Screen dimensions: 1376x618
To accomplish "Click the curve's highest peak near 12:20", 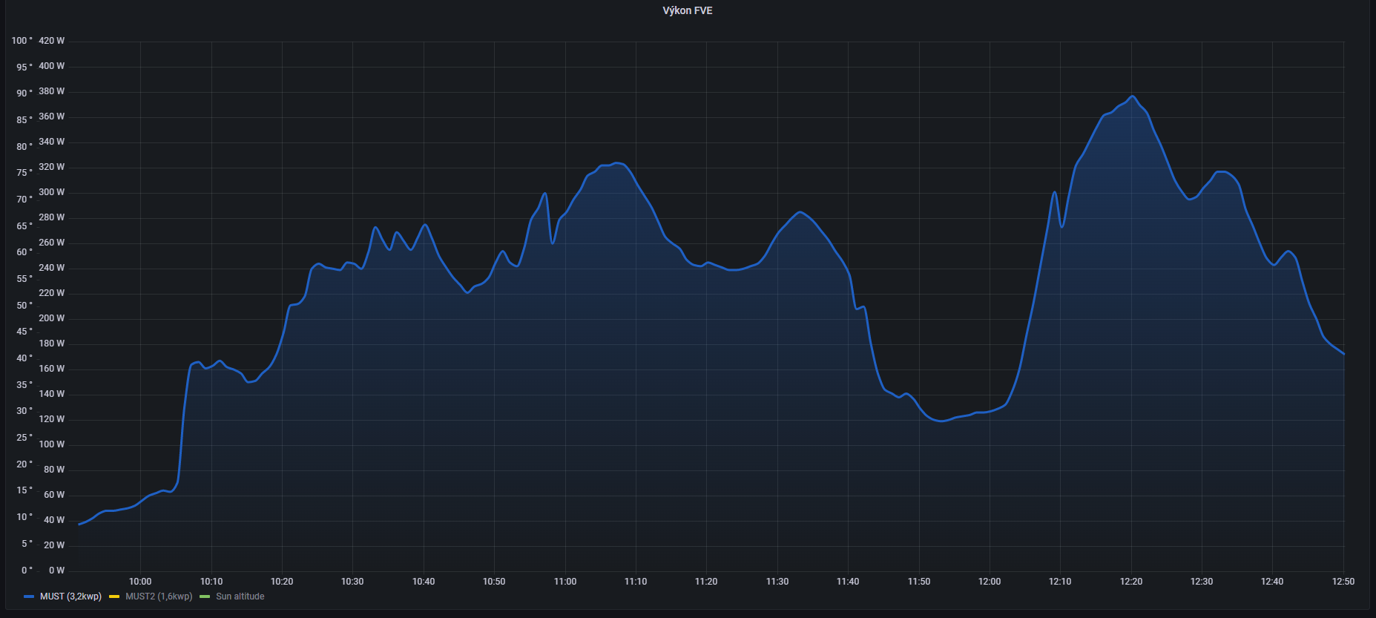I will point(1131,96).
